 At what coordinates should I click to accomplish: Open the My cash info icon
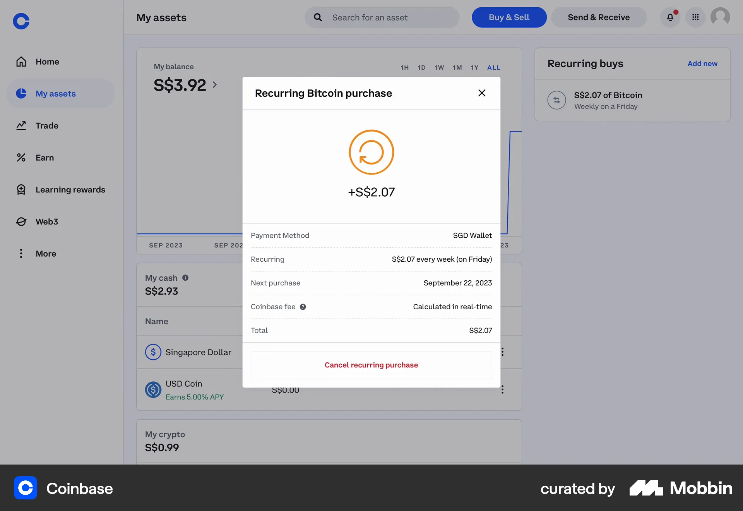pyautogui.click(x=185, y=278)
